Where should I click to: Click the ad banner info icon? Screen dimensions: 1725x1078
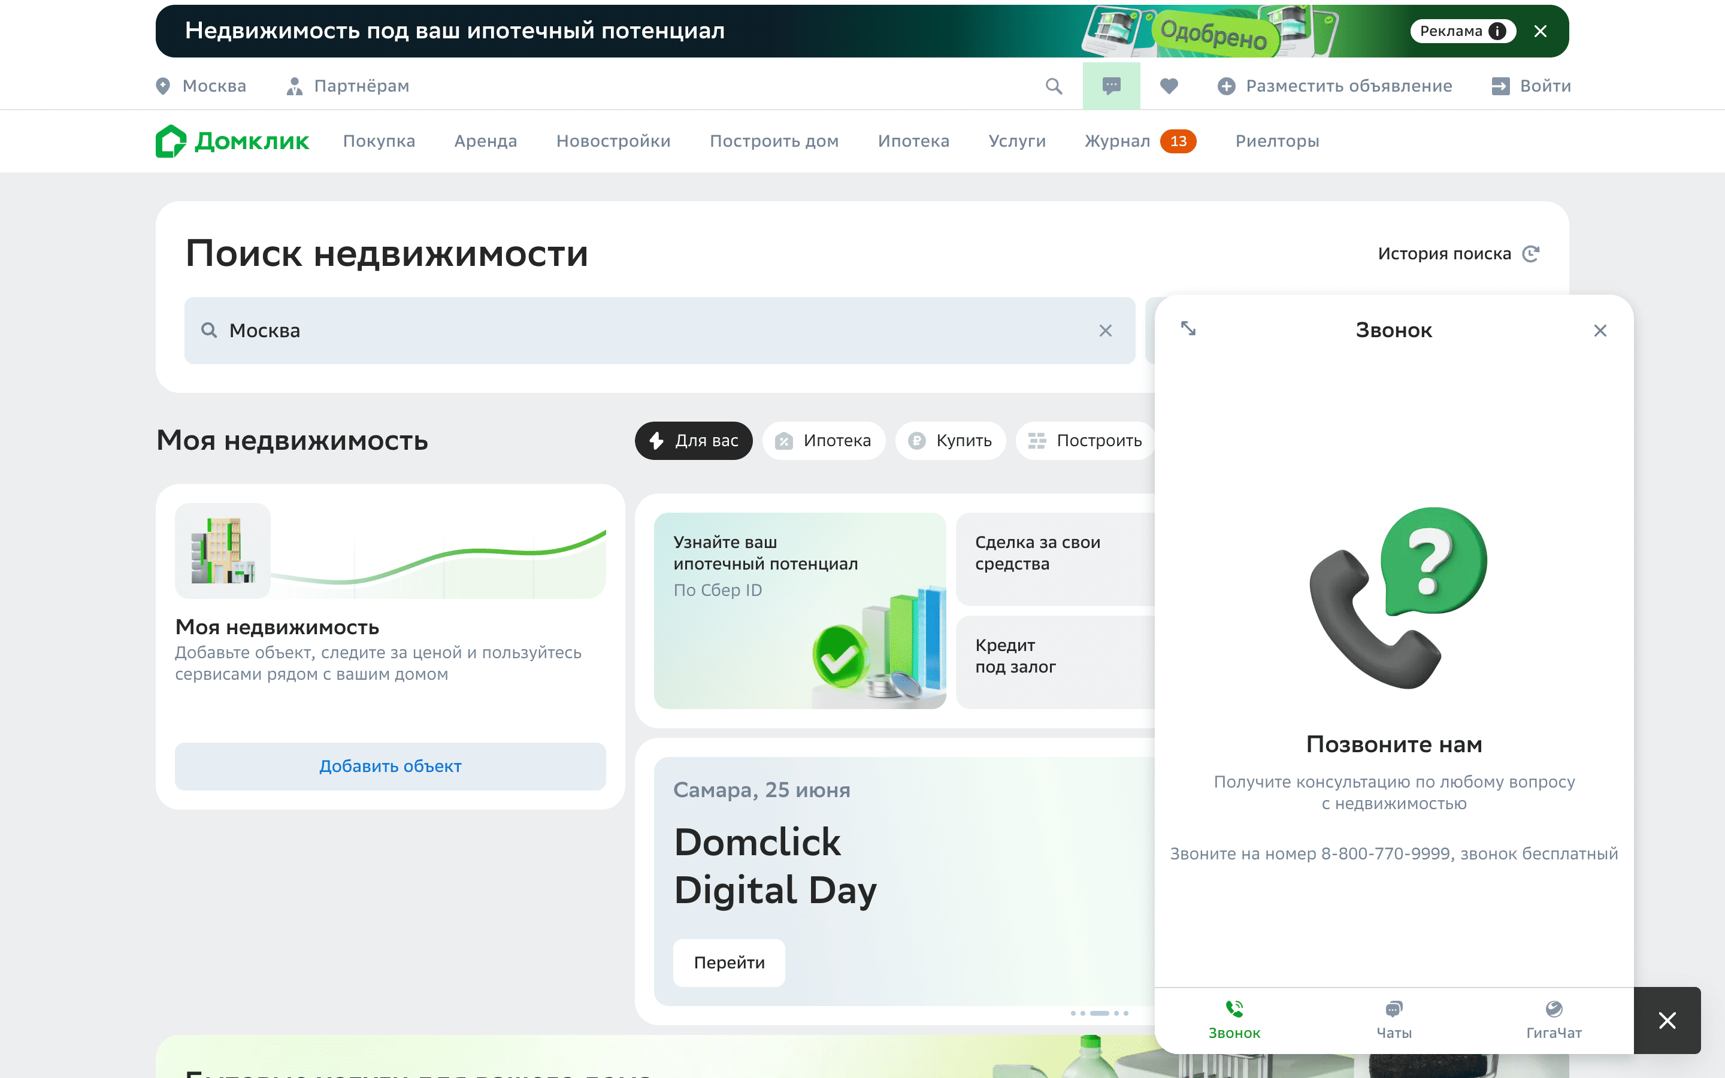(x=1497, y=31)
